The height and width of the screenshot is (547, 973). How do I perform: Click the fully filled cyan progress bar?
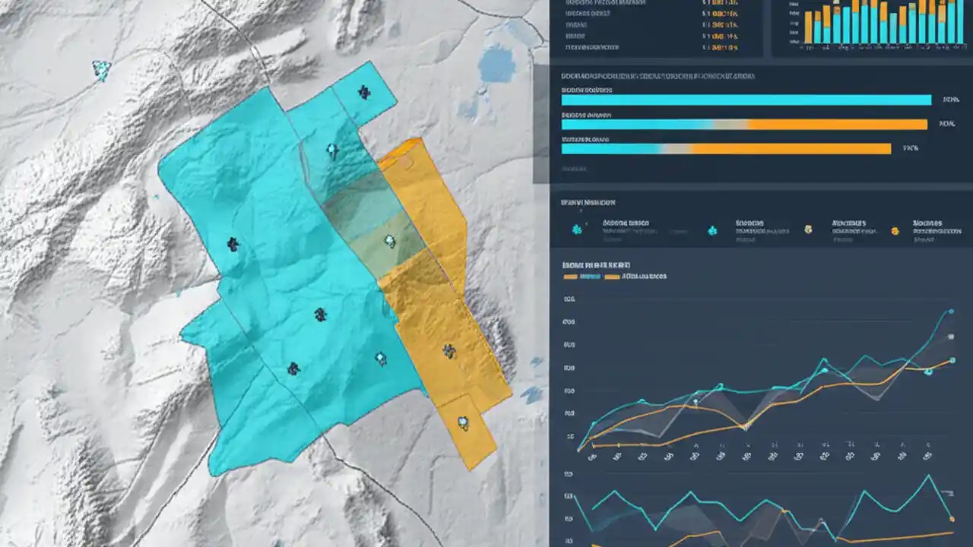[x=745, y=100]
